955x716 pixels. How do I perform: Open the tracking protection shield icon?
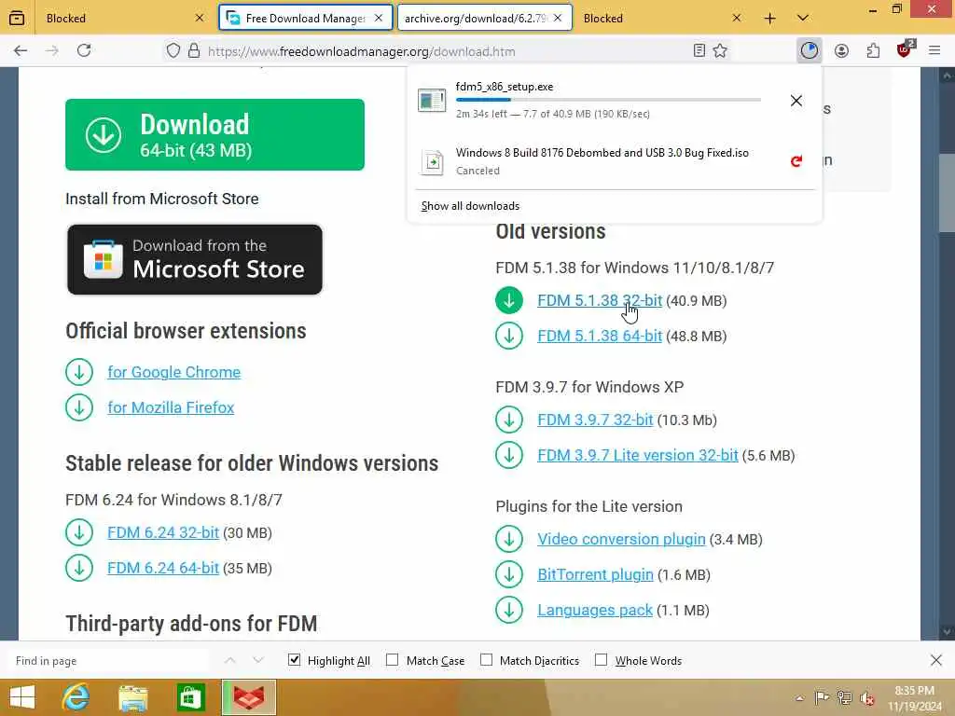pos(173,50)
